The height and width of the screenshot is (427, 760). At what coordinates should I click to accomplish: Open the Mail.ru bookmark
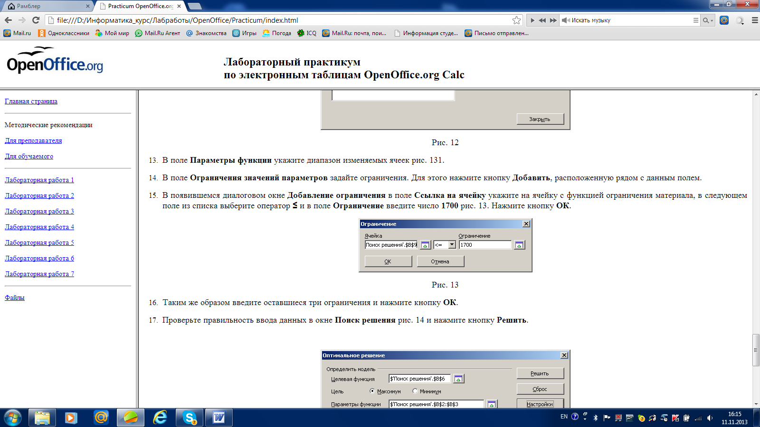(17, 33)
